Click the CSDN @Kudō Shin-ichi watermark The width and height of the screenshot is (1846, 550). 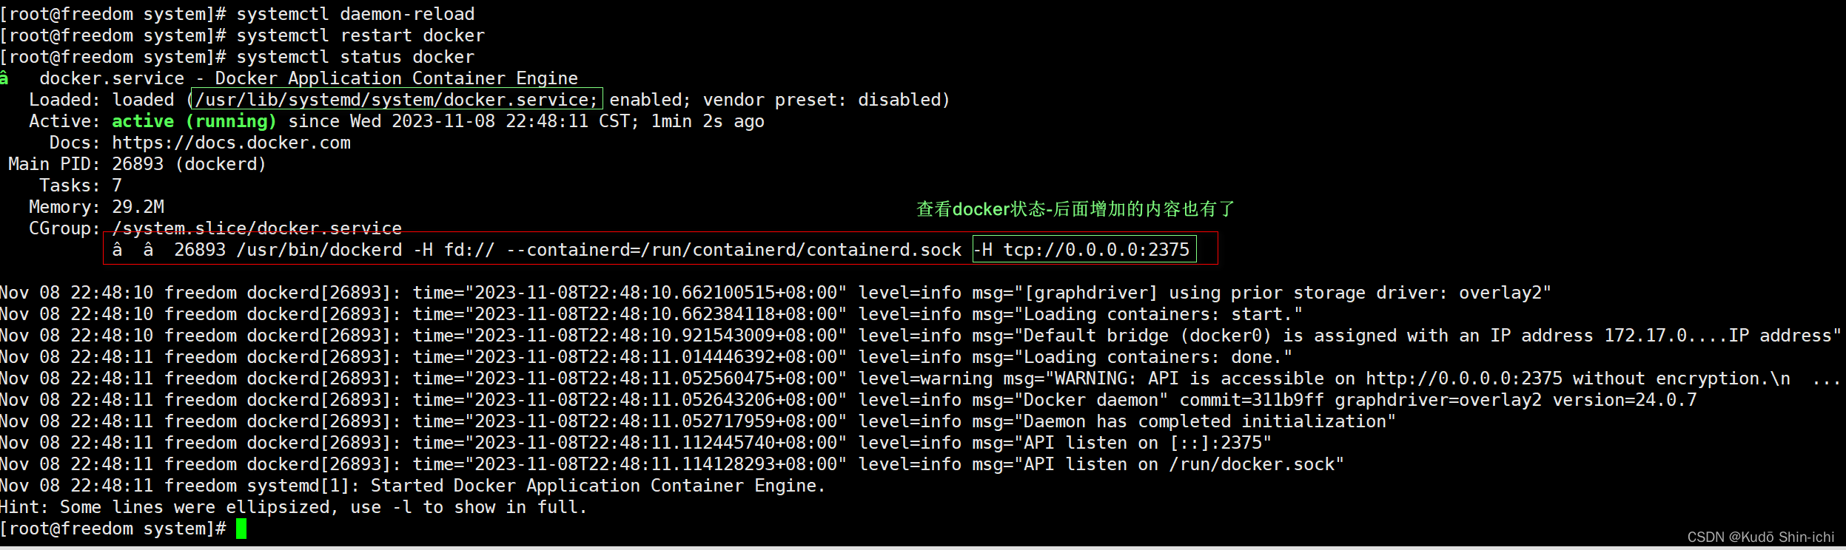click(1761, 537)
